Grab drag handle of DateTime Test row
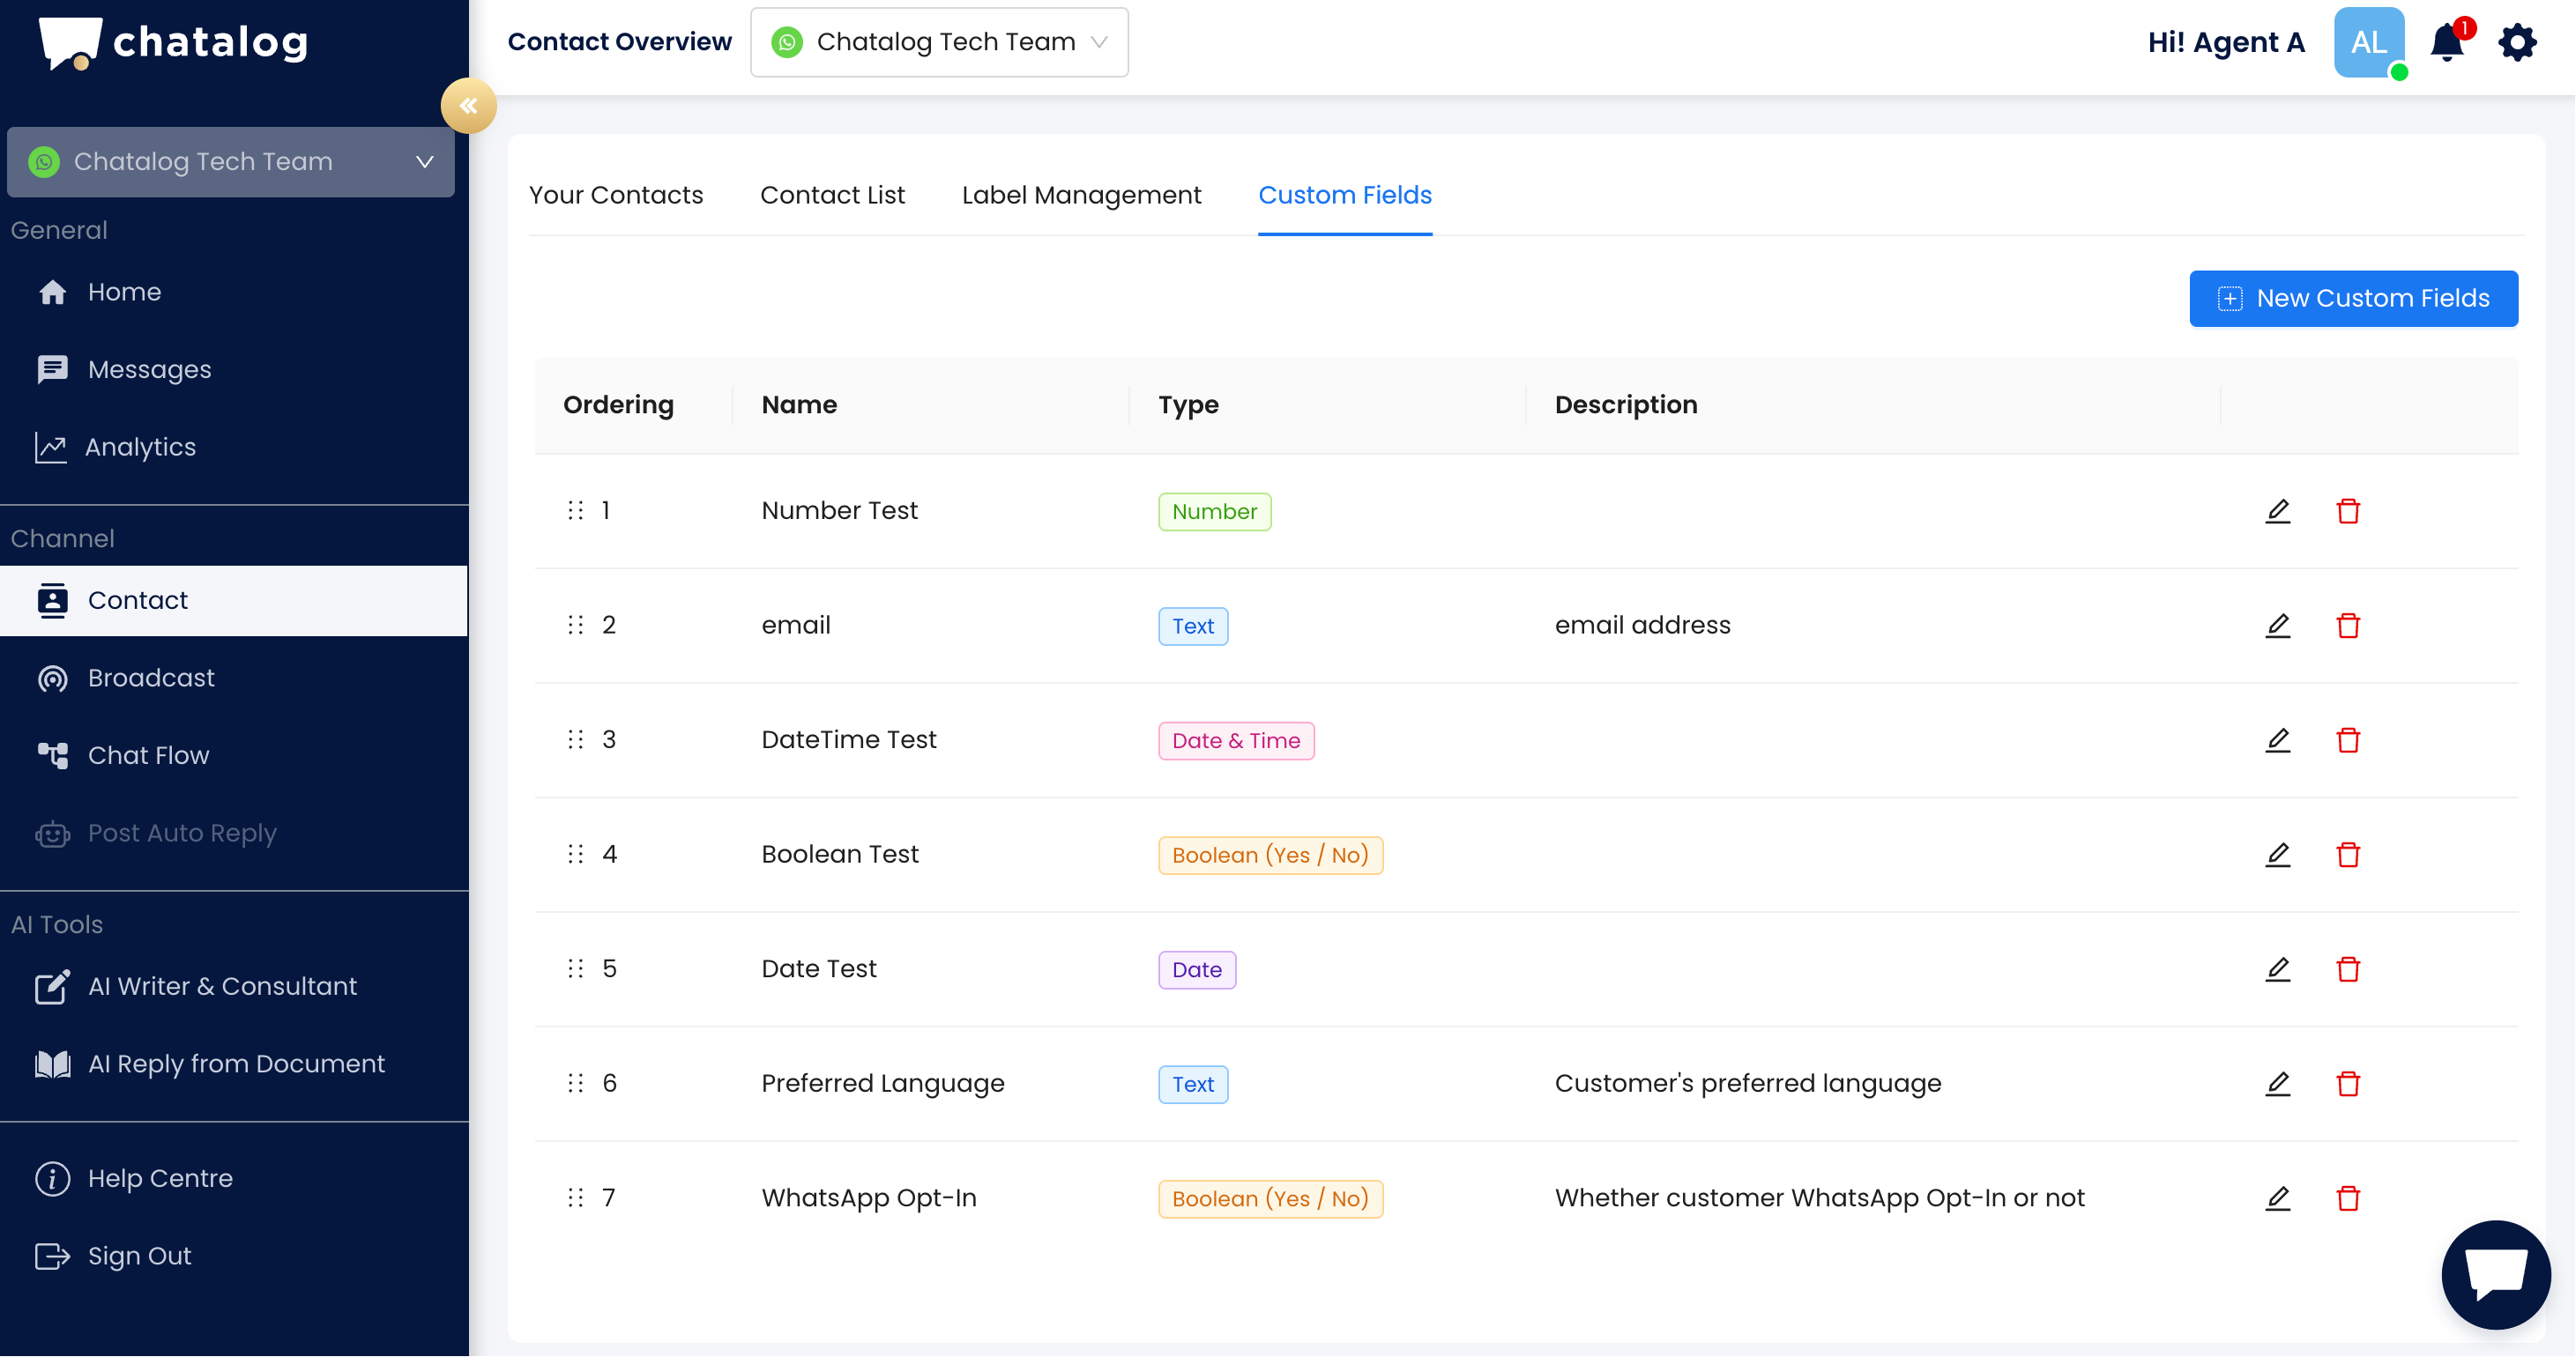 (x=575, y=739)
